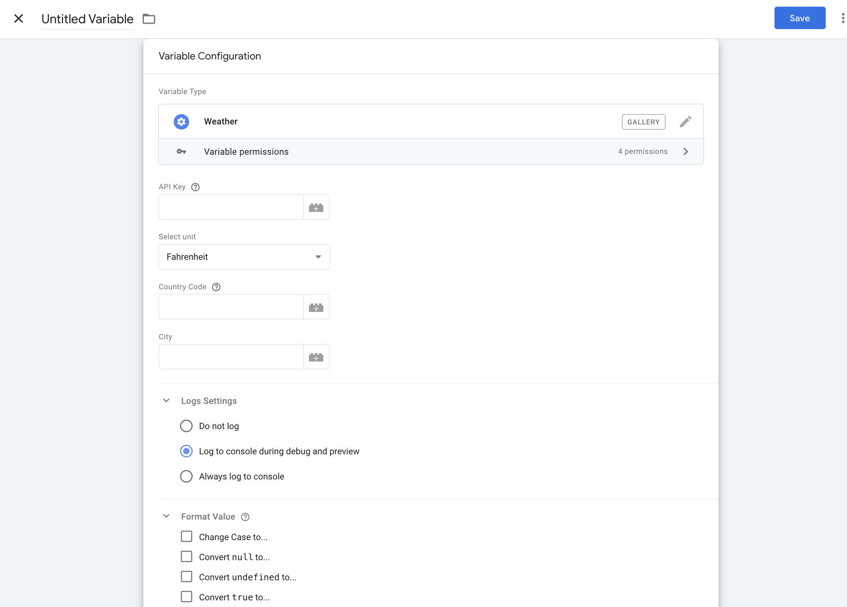Select the Do not log option
Image resolution: width=847 pixels, height=607 pixels.
pyautogui.click(x=186, y=426)
